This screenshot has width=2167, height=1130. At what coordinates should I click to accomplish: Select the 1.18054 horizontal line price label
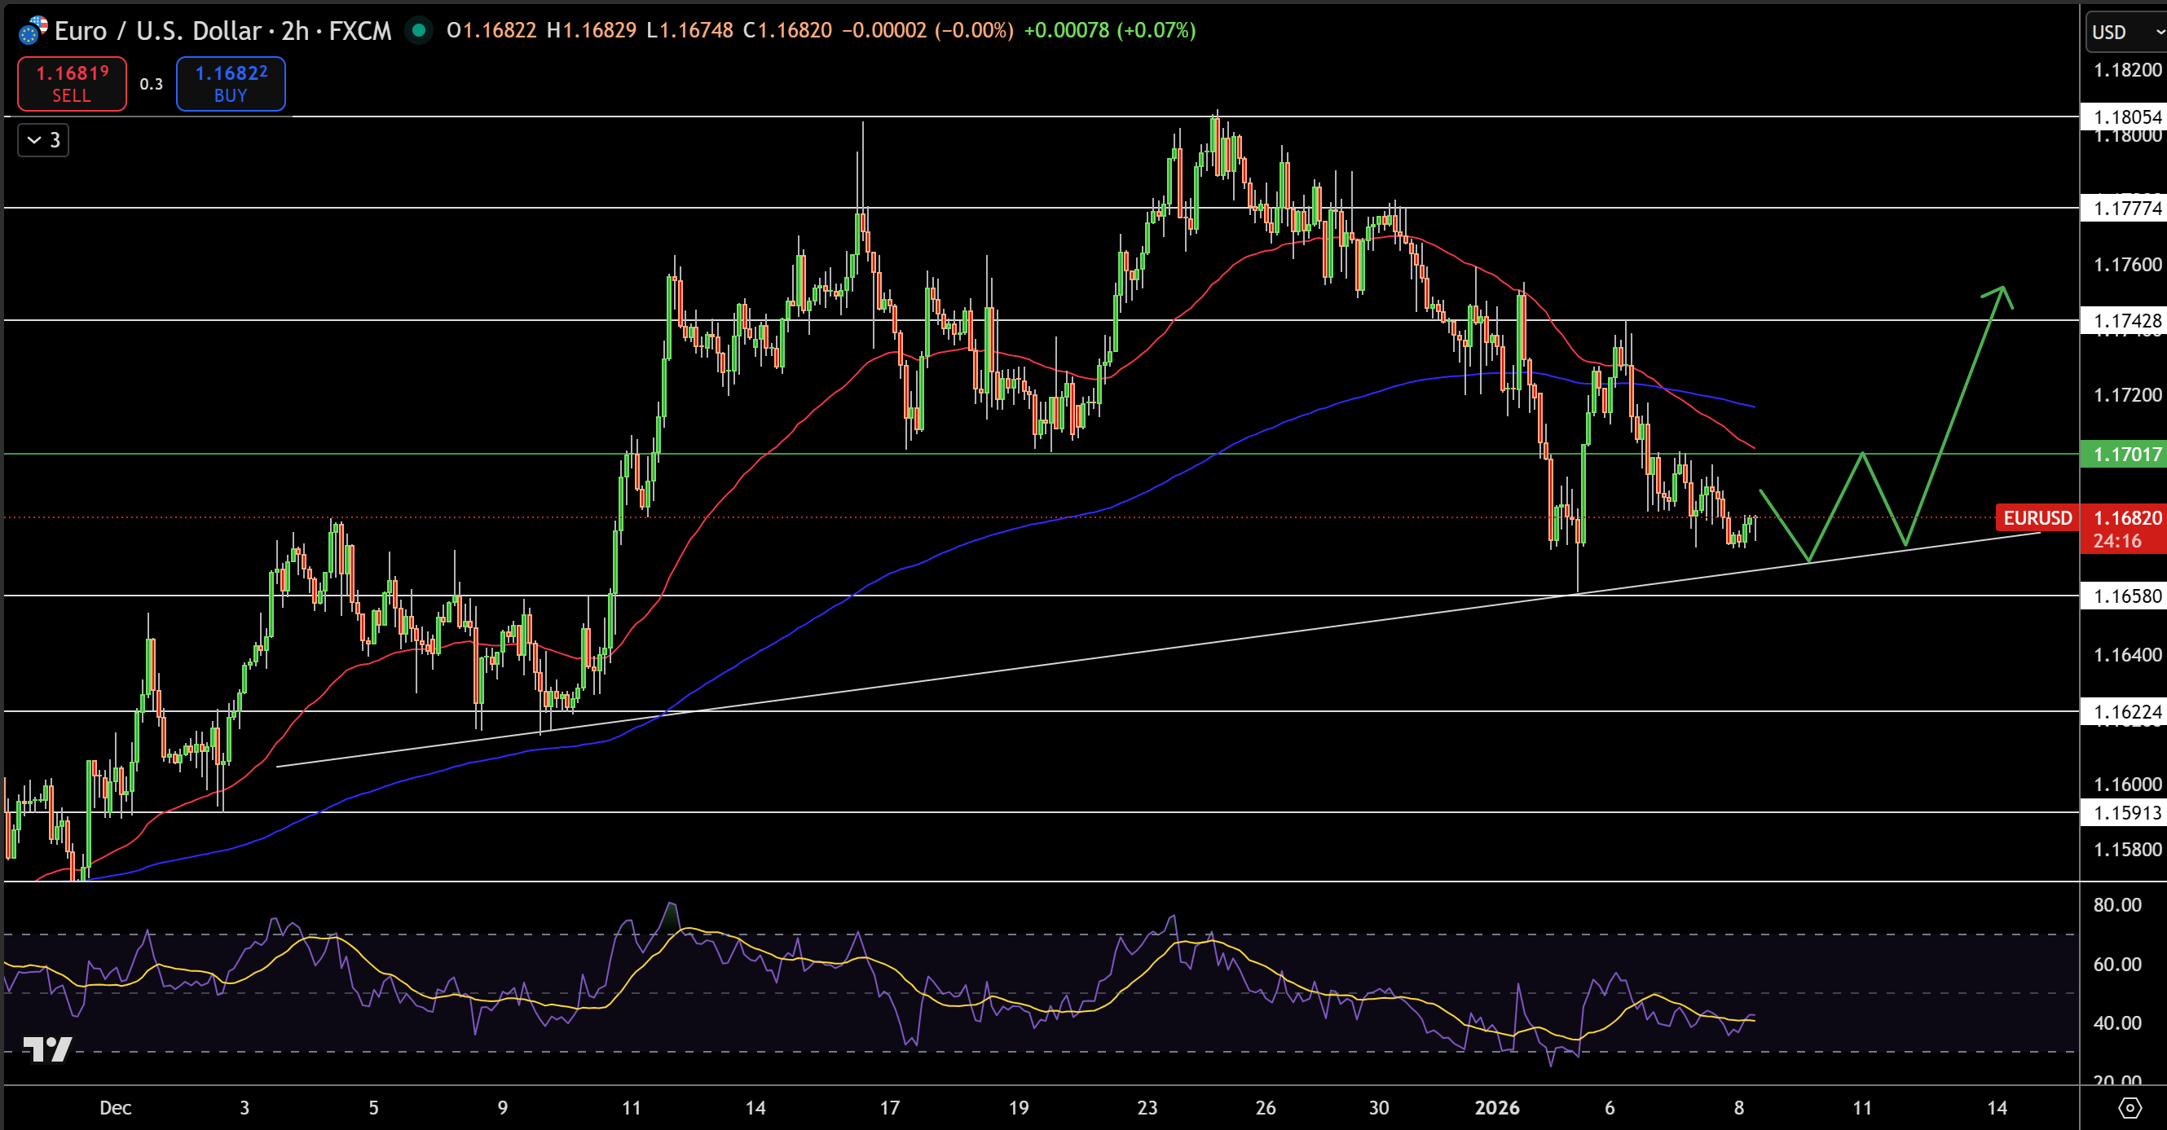coord(2124,117)
